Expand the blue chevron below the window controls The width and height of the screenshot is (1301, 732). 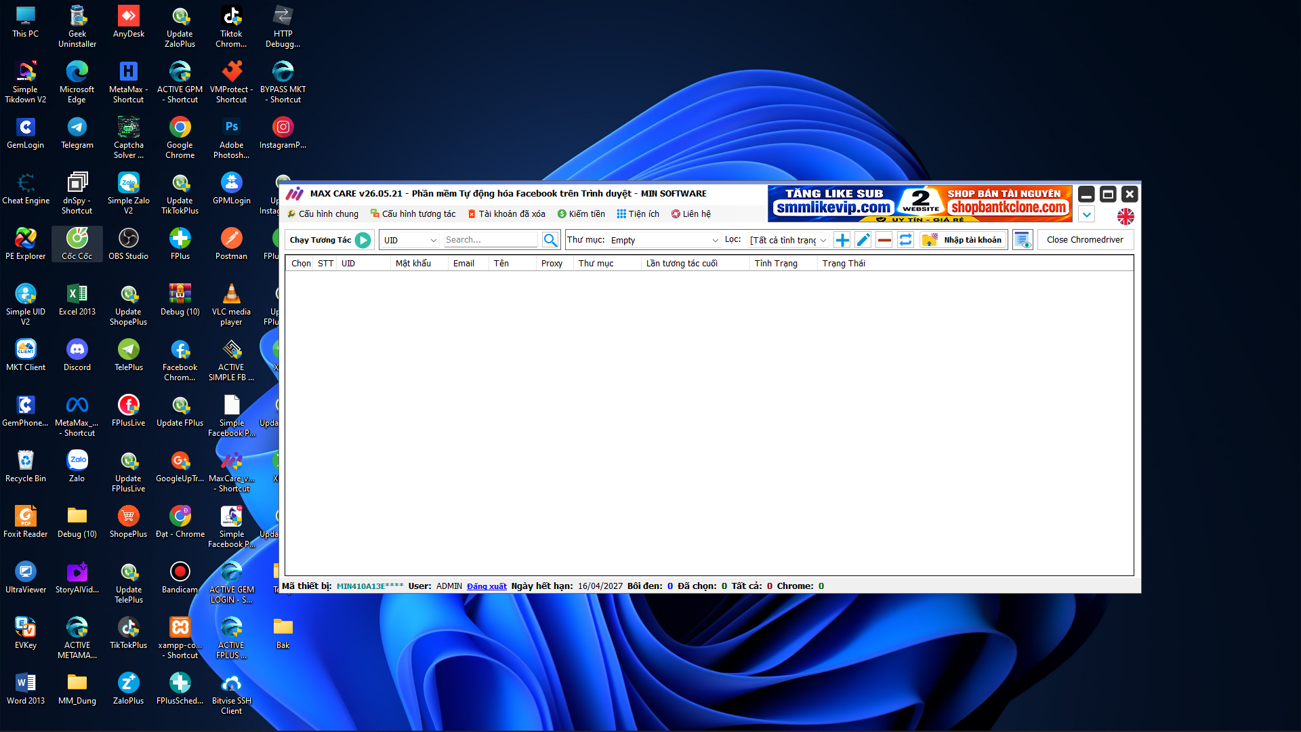coord(1086,215)
